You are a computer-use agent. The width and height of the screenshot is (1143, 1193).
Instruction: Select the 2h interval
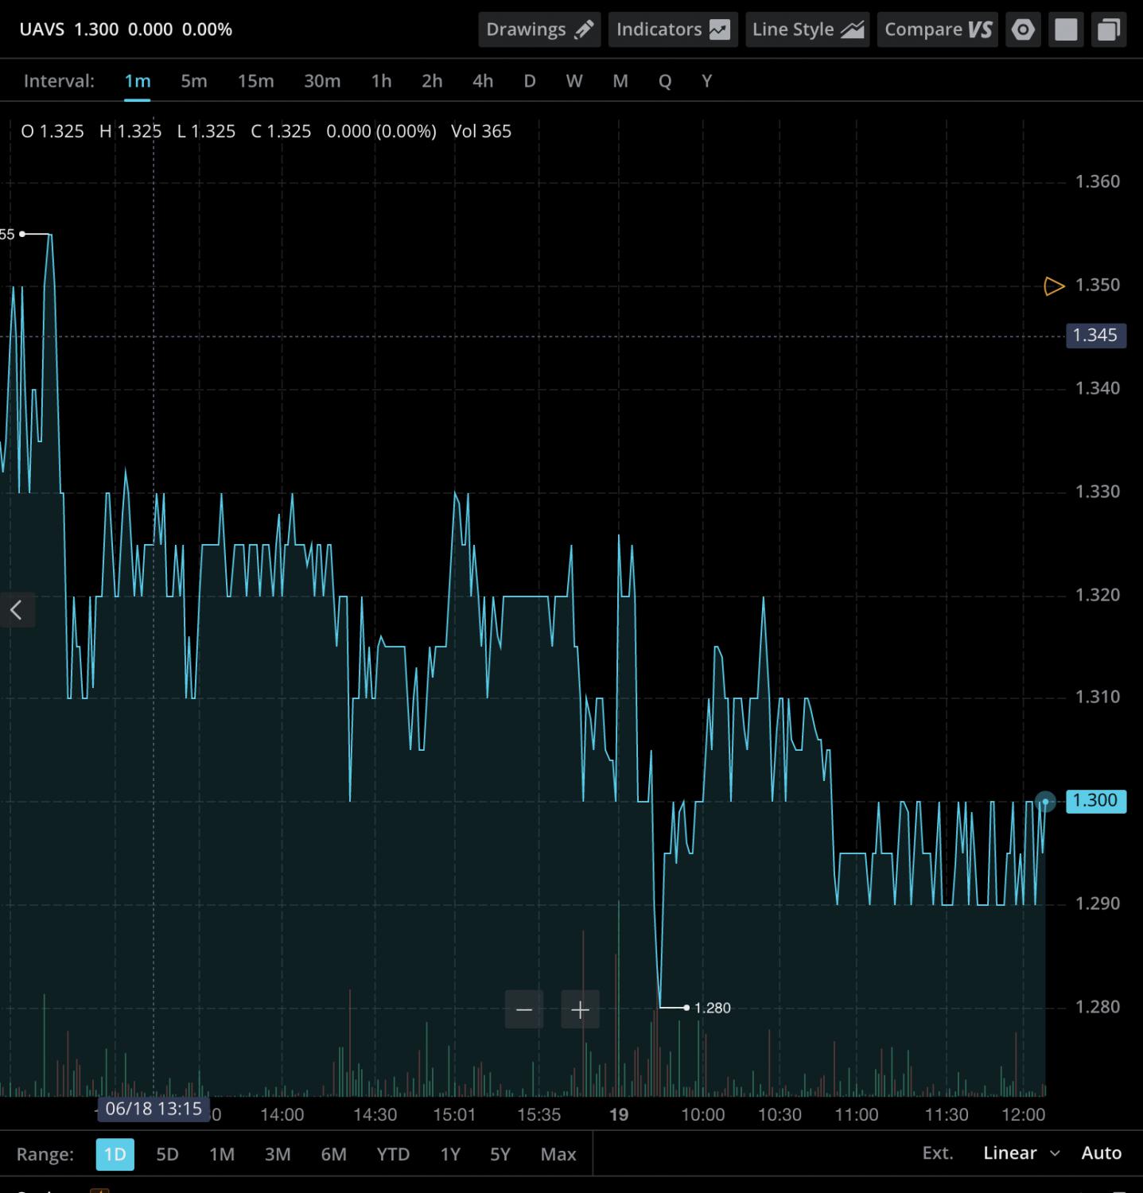pyautogui.click(x=432, y=81)
